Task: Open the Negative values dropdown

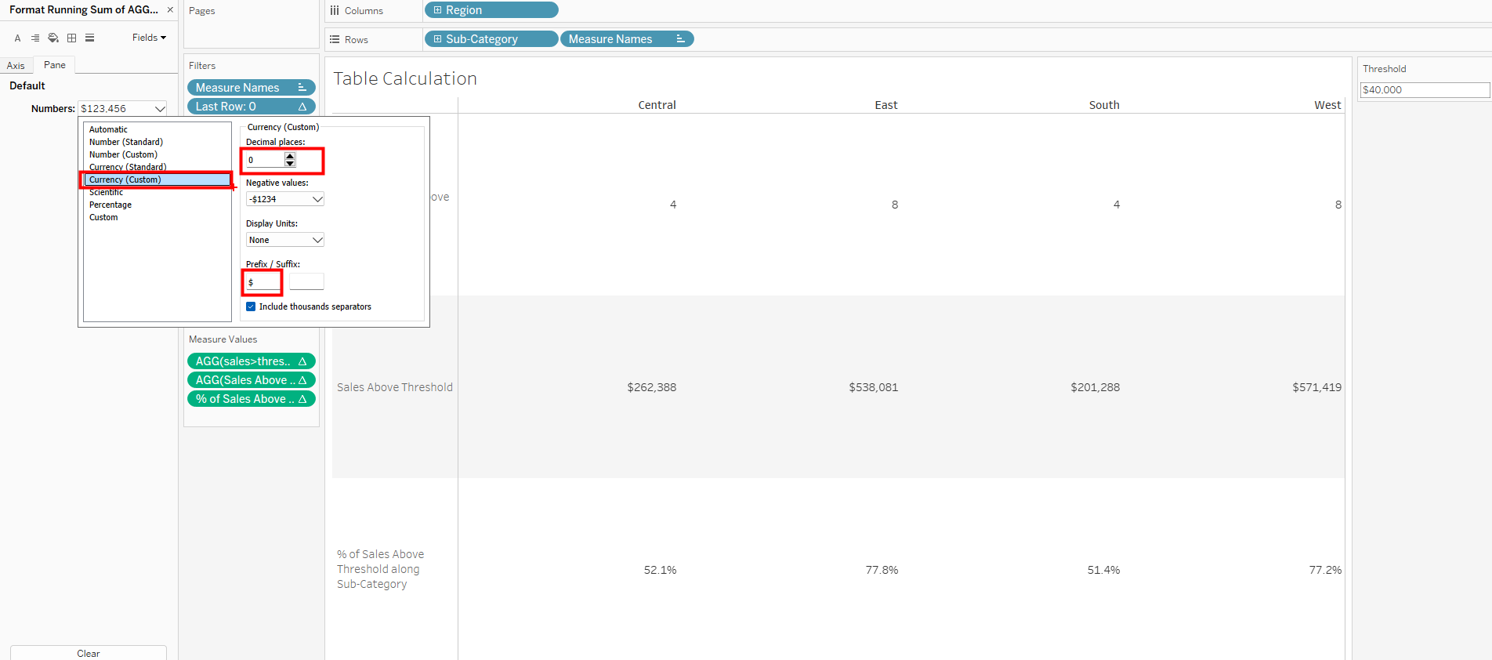Action: coord(285,199)
